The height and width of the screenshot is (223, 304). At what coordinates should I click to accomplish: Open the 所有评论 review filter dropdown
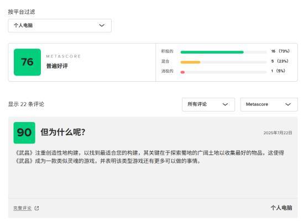pos(208,104)
